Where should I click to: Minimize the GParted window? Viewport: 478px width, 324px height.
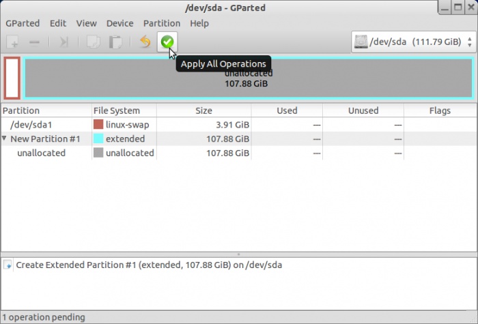pos(445,8)
